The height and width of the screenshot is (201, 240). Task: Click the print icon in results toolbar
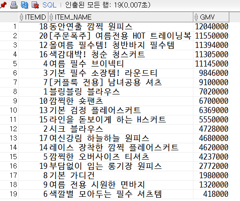click(x=14, y=5)
